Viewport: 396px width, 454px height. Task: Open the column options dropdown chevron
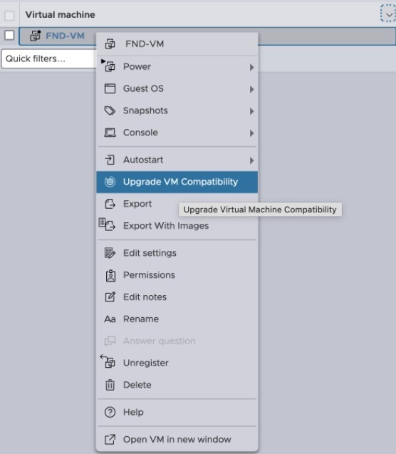point(388,14)
